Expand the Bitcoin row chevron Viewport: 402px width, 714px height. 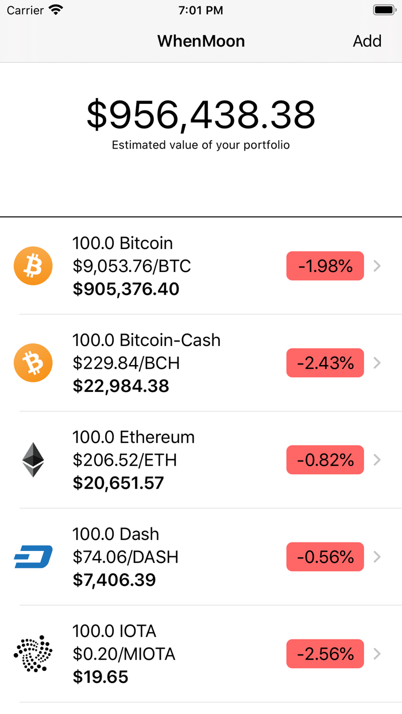pyautogui.click(x=377, y=266)
